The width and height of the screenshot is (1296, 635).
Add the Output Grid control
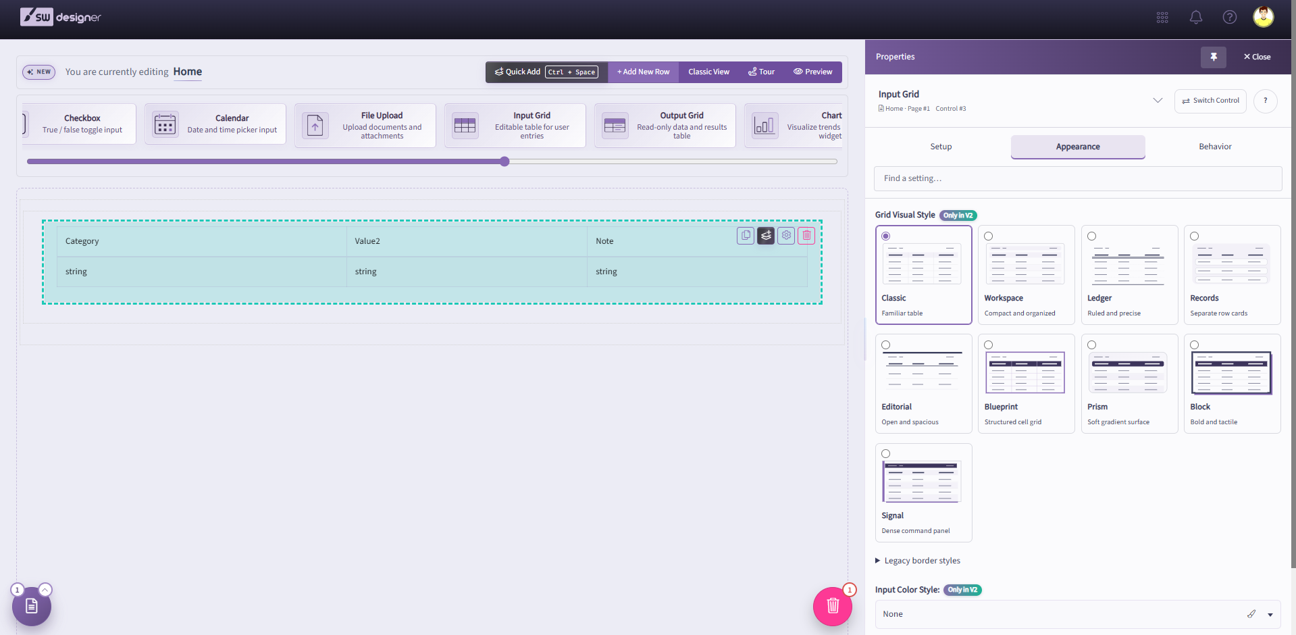pos(665,125)
